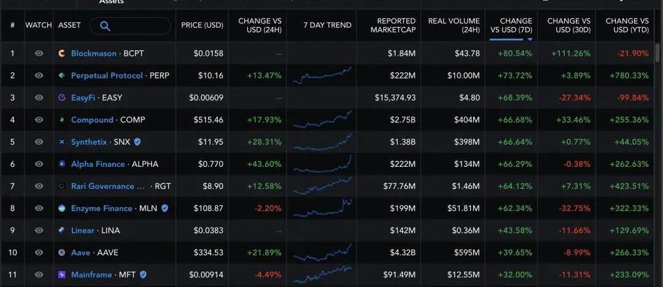Toggle watch eye for Linear row
The image size is (663, 287).
coord(39,230)
